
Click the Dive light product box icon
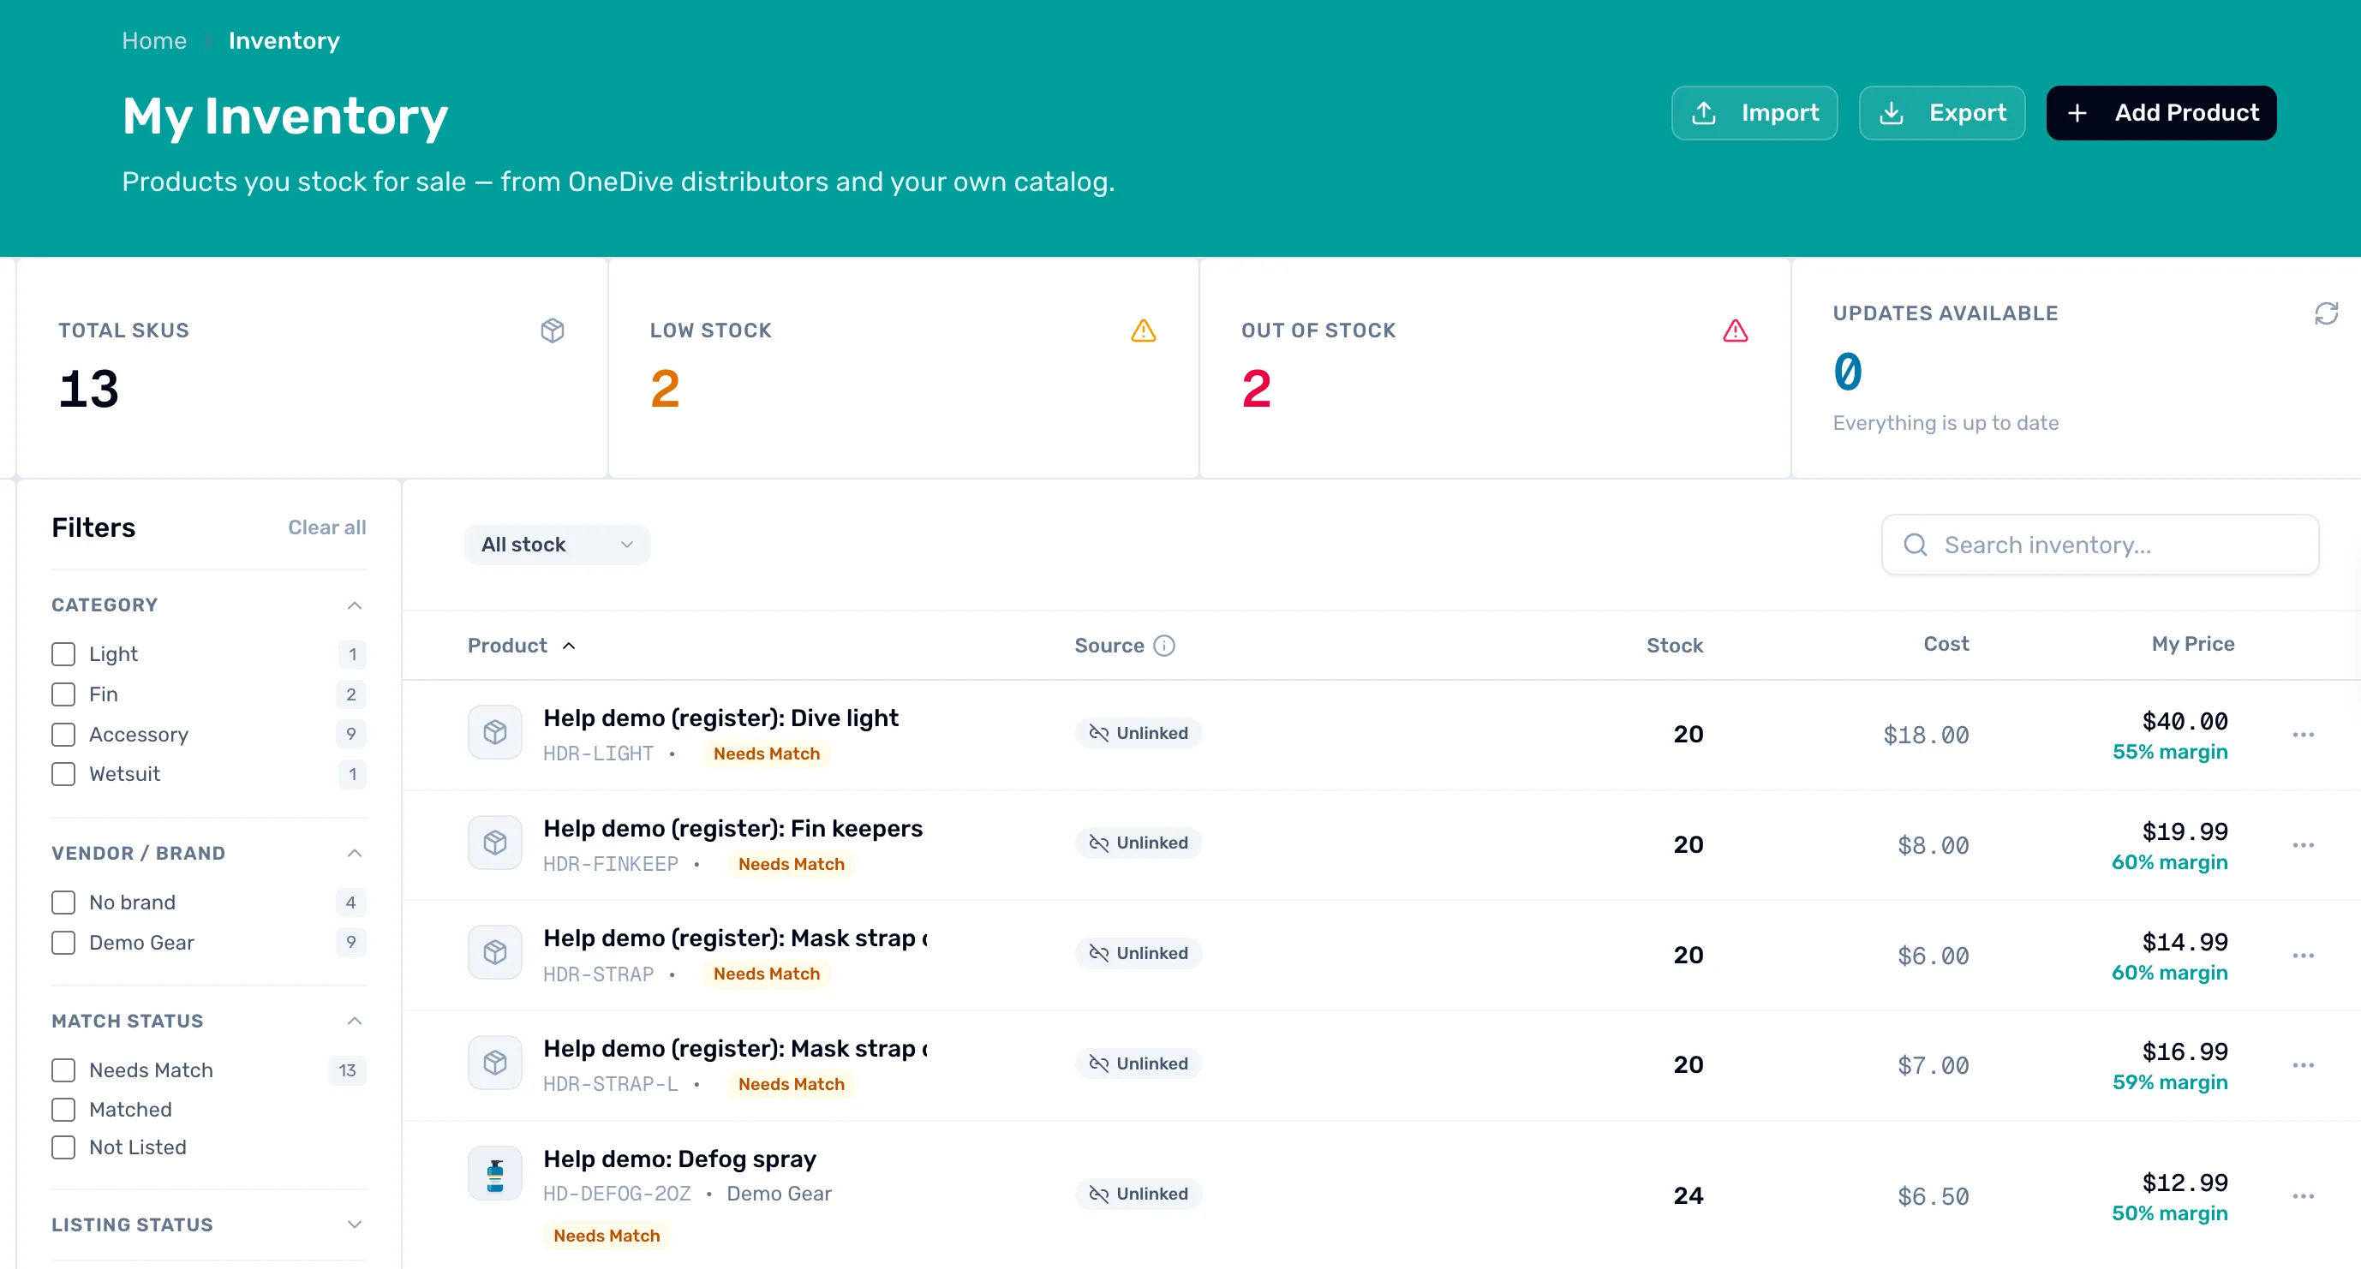[x=495, y=732]
